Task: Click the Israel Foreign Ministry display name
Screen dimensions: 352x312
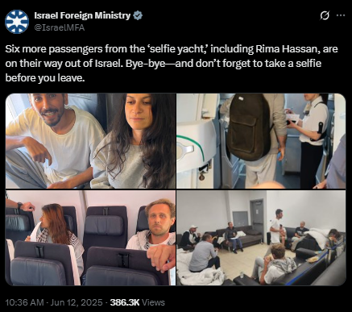Action: tap(82, 15)
